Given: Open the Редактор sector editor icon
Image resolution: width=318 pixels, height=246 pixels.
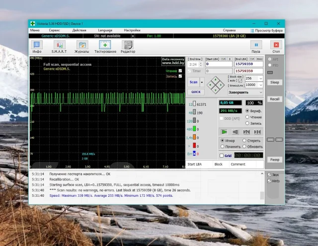Looking at the screenshot, I should click(x=128, y=45).
